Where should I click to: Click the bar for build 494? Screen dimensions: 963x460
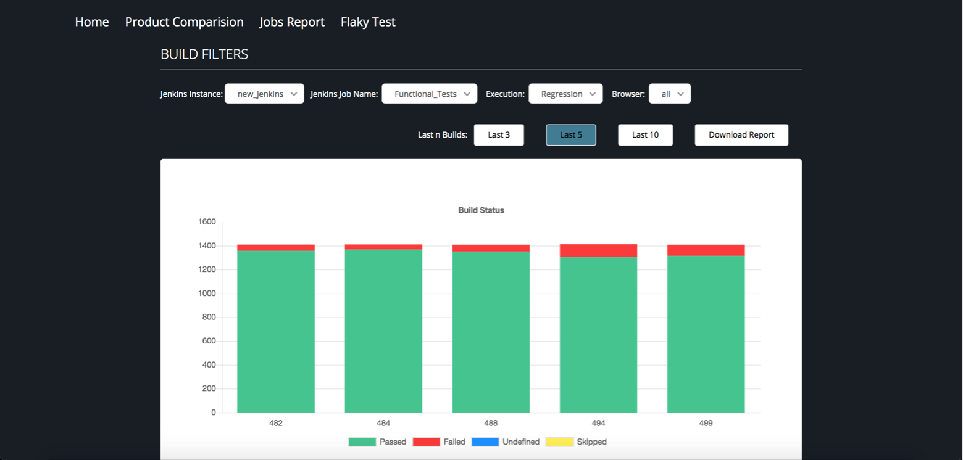[x=598, y=327]
